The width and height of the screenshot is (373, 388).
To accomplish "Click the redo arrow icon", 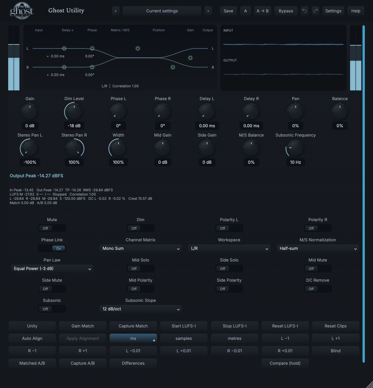I will click(x=315, y=11).
